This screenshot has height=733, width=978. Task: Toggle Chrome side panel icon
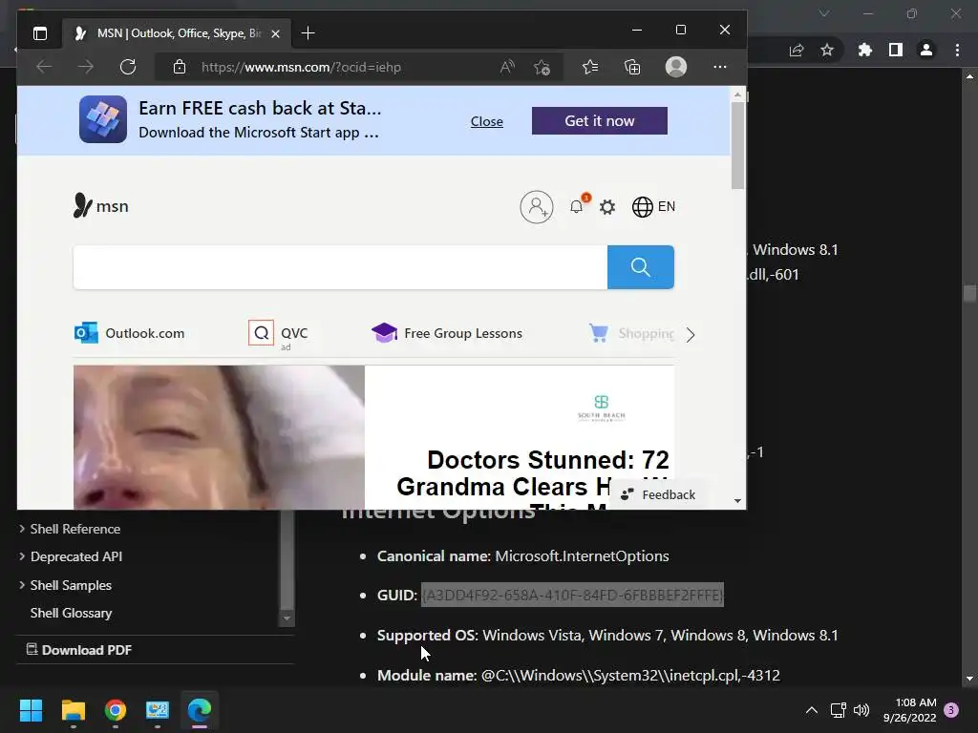[x=896, y=50]
